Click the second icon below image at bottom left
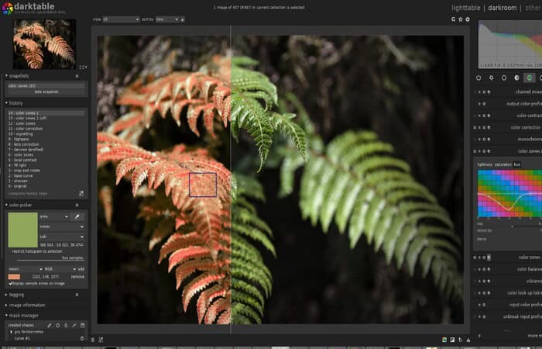Viewport: 542px width, 349px height. coord(101,340)
